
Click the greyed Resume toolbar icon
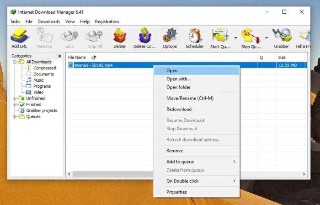pyautogui.click(x=45, y=36)
